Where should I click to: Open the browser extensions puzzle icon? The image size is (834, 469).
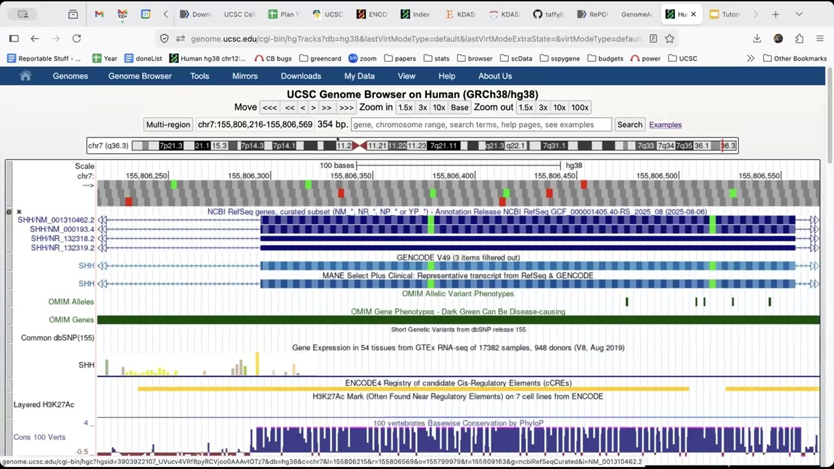[x=799, y=38]
